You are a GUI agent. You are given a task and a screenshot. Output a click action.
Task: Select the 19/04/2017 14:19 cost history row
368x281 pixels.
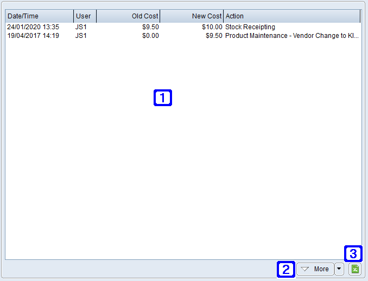pos(33,36)
